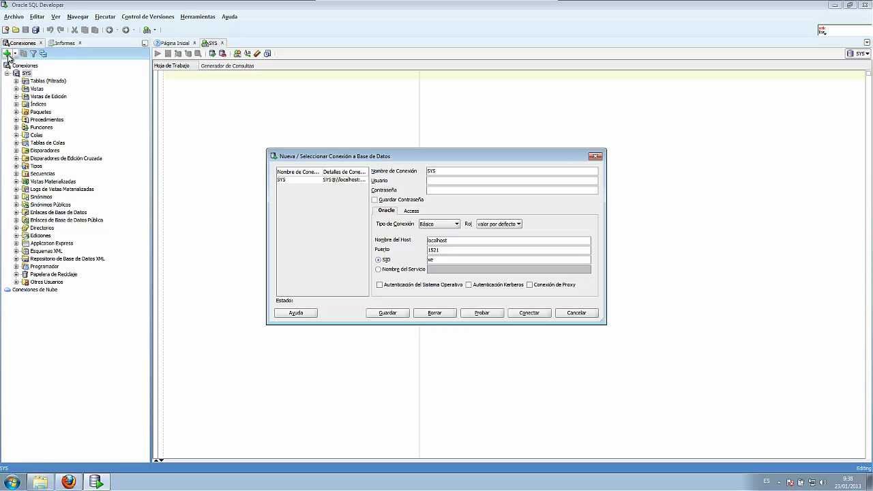This screenshot has width=873, height=491.
Task: Click Ayuda button in dialog
Action: point(296,313)
